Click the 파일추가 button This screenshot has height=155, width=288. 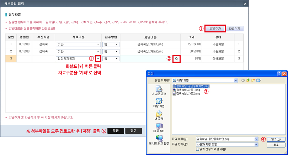click(215, 28)
